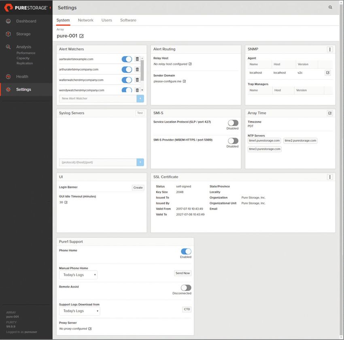Viewport: 344px width, 340px height.
Task: Open Manual Phone Home logs dropdown
Action: coord(79,275)
